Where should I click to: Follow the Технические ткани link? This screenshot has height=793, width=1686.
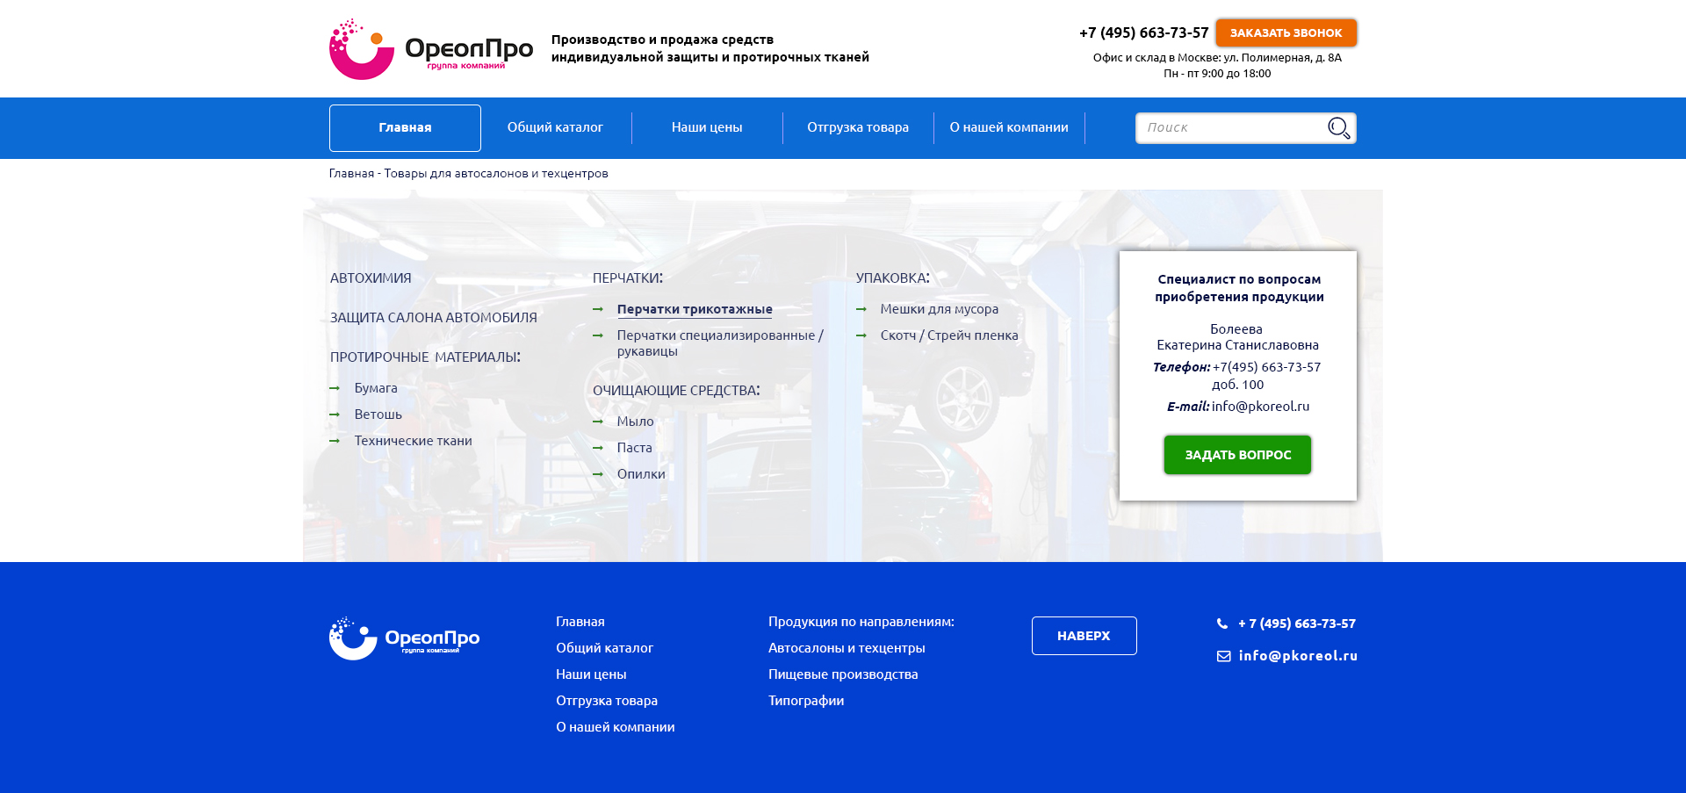[x=414, y=441]
